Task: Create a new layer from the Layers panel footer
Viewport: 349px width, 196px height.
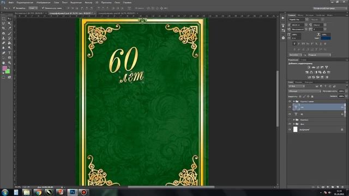Action: coord(338,187)
